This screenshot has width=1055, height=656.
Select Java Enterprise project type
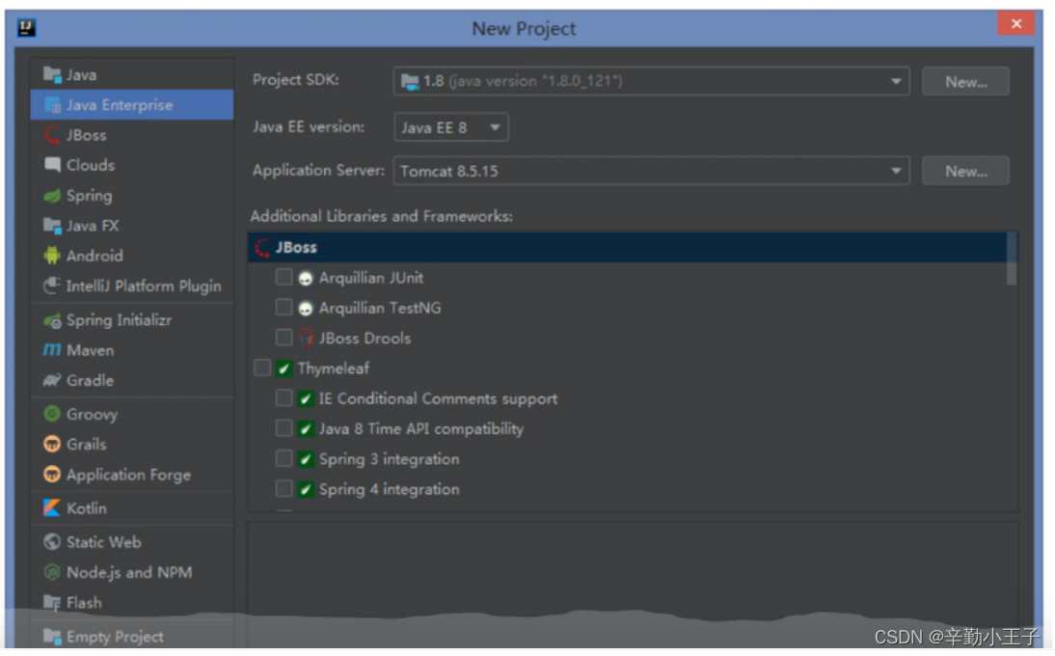tap(132, 105)
